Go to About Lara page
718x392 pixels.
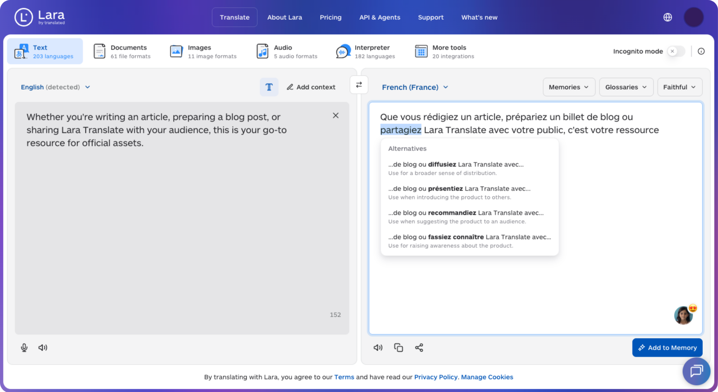[285, 17]
